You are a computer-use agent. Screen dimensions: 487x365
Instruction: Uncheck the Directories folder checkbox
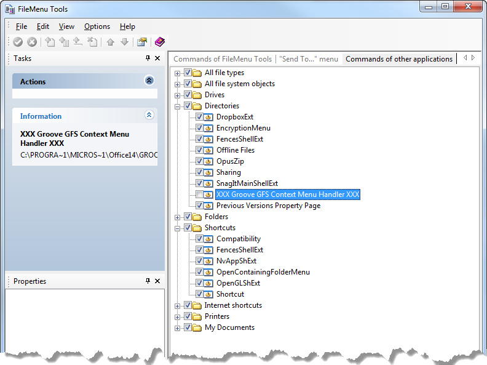[188, 106]
